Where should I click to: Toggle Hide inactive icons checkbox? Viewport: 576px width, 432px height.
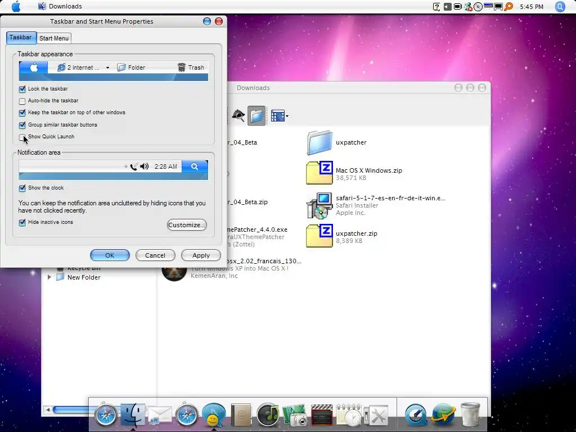(22, 222)
